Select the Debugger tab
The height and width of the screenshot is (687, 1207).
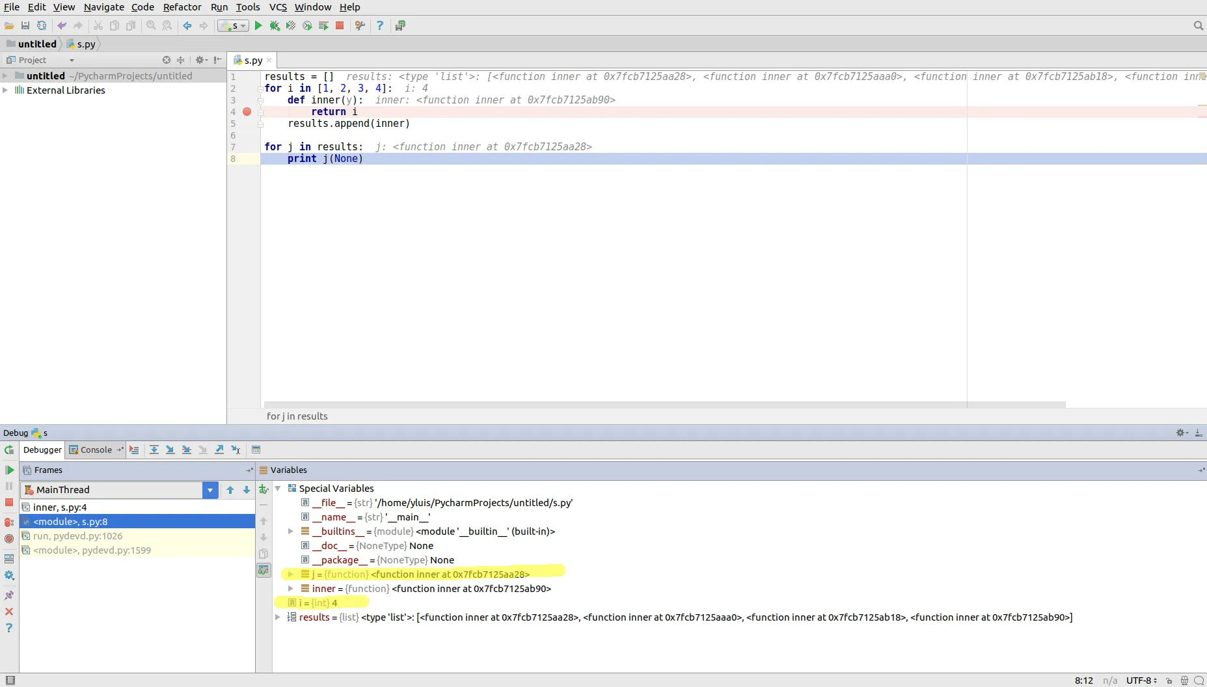coord(42,450)
